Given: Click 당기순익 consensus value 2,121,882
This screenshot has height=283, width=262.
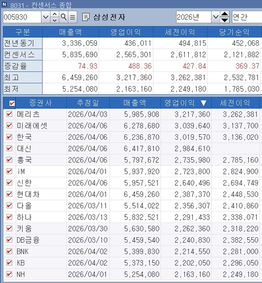Looking at the screenshot, I should point(242,55).
